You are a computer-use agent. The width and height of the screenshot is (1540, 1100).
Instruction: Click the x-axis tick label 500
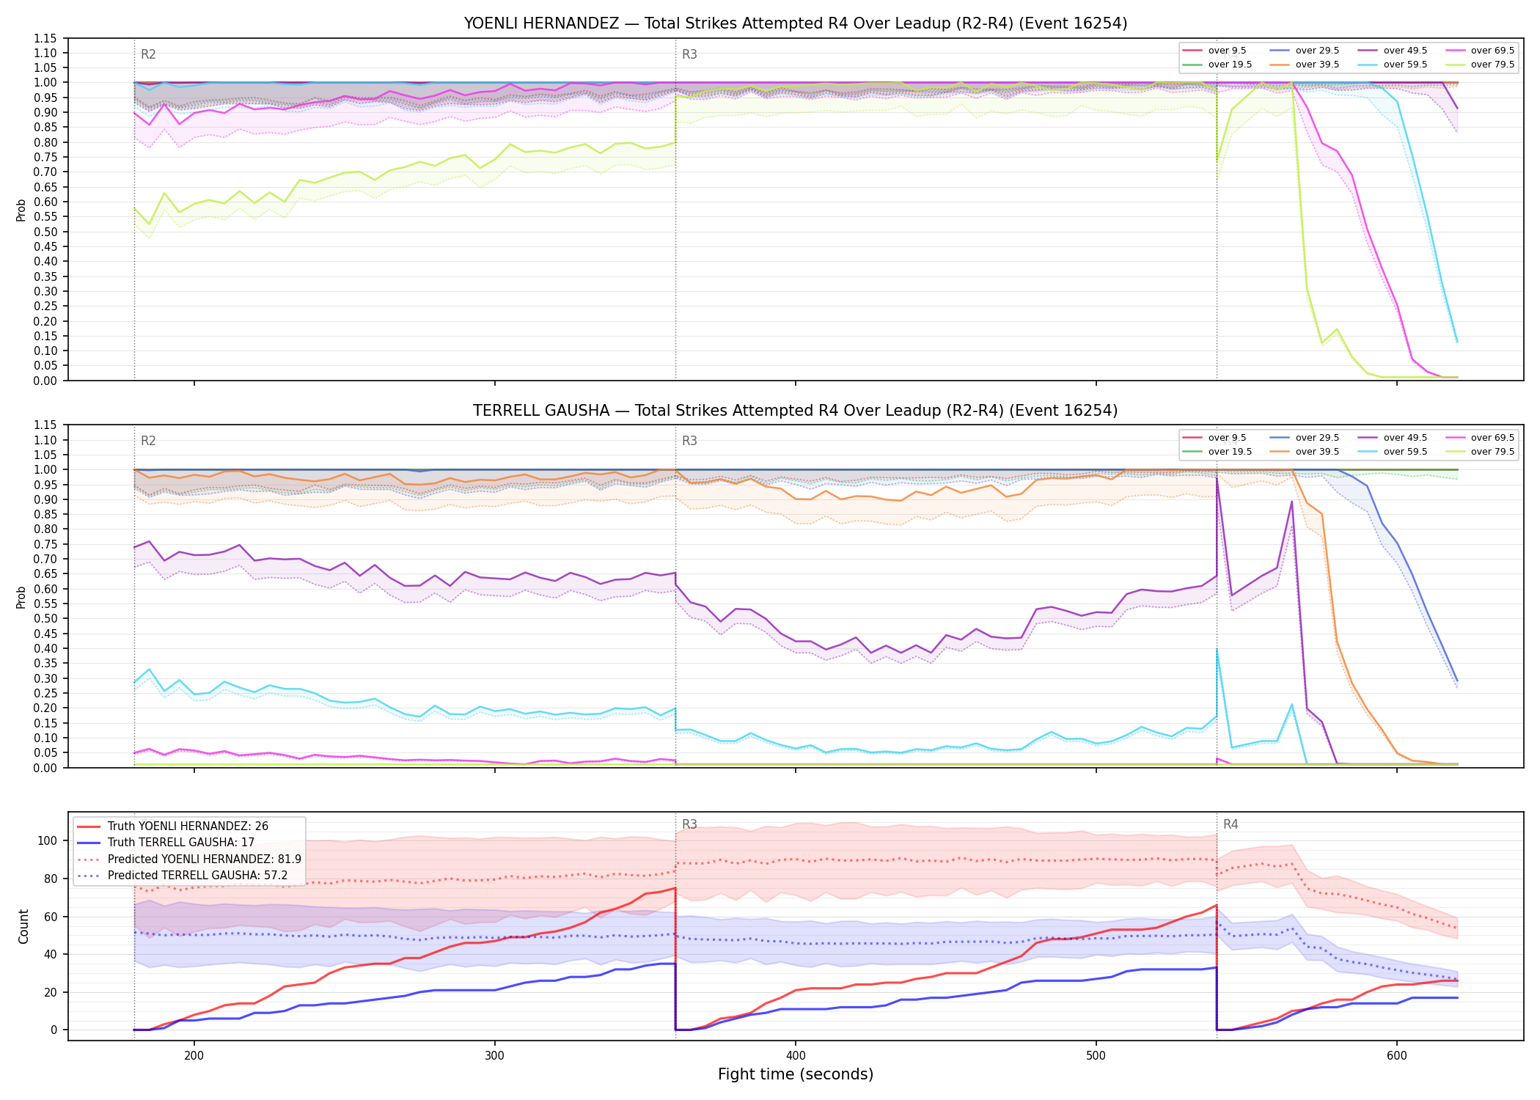click(1096, 1056)
